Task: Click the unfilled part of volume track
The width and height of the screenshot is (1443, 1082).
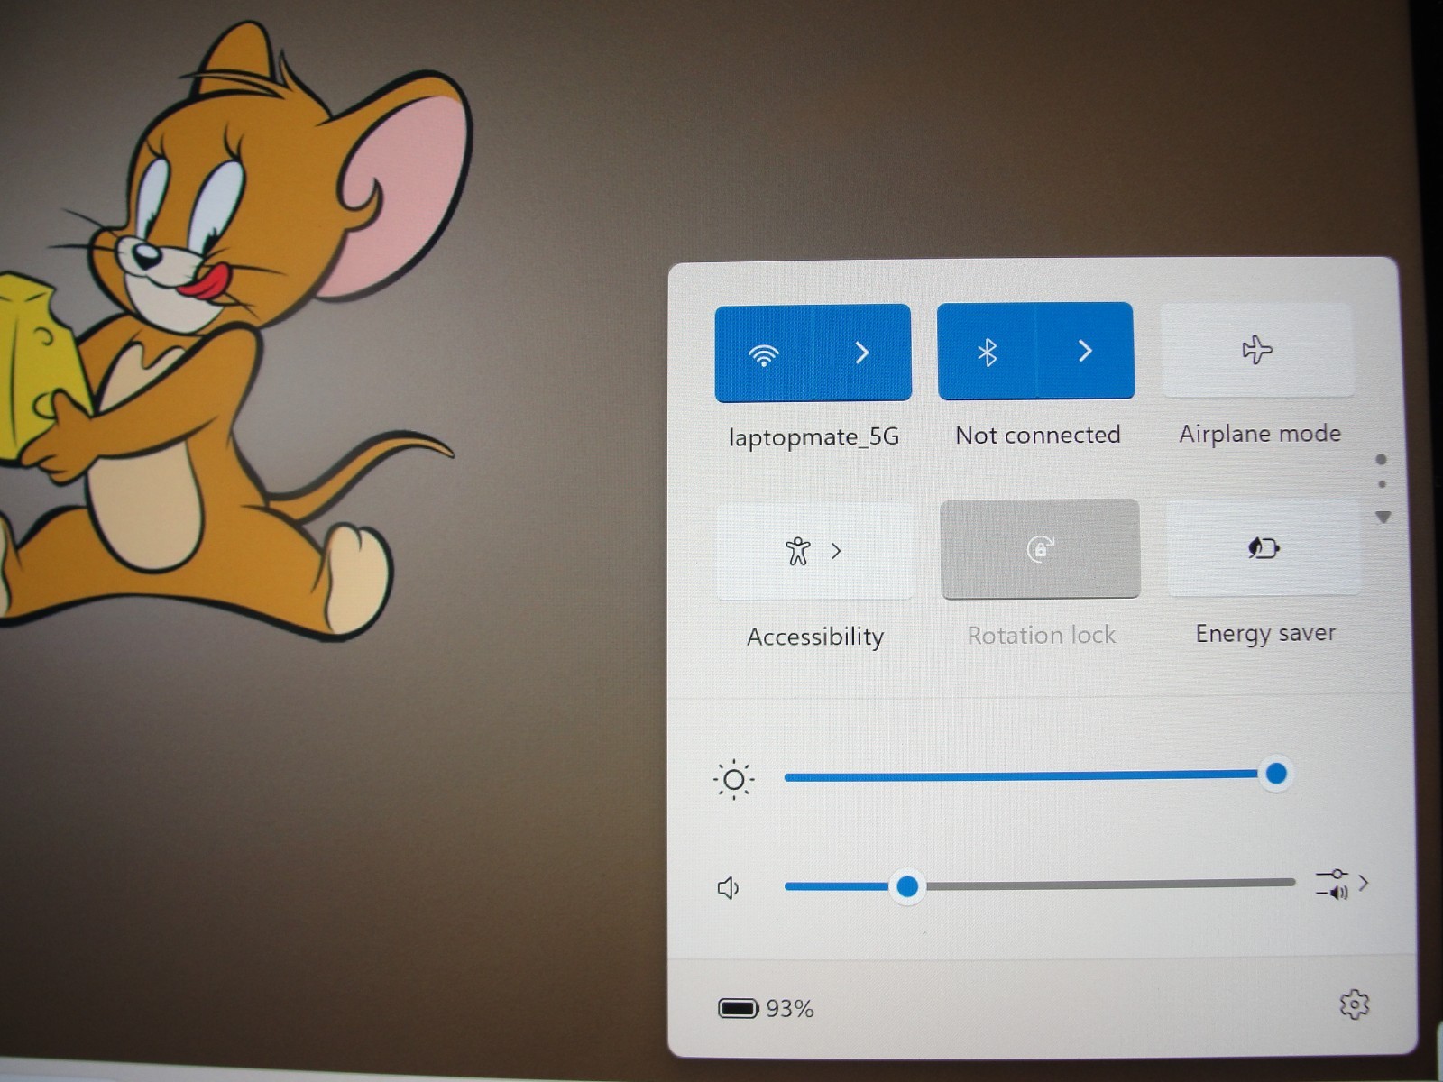Action: (x=1110, y=885)
